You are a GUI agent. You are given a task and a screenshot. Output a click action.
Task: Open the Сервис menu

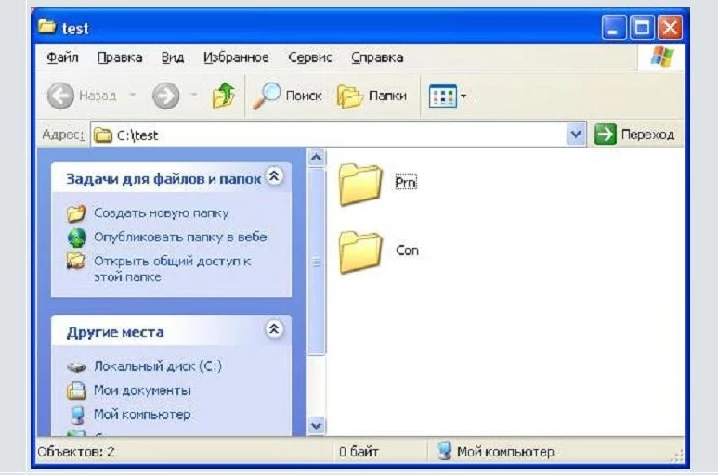310,58
